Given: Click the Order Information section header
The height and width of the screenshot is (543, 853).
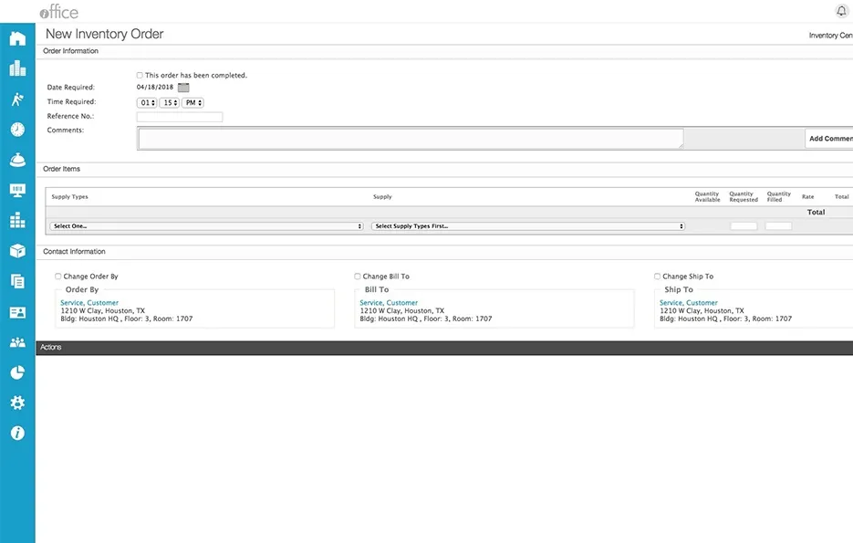Looking at the screenshot, I should point(71,51).
